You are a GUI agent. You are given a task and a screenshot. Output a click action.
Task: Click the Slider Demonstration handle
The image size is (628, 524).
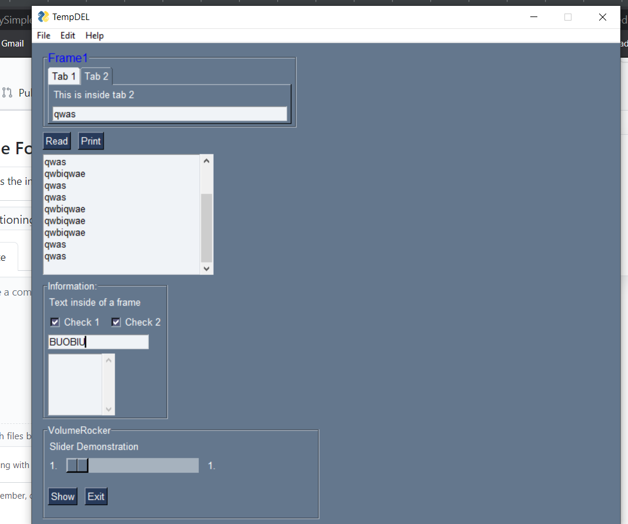(x=77, y=465)
